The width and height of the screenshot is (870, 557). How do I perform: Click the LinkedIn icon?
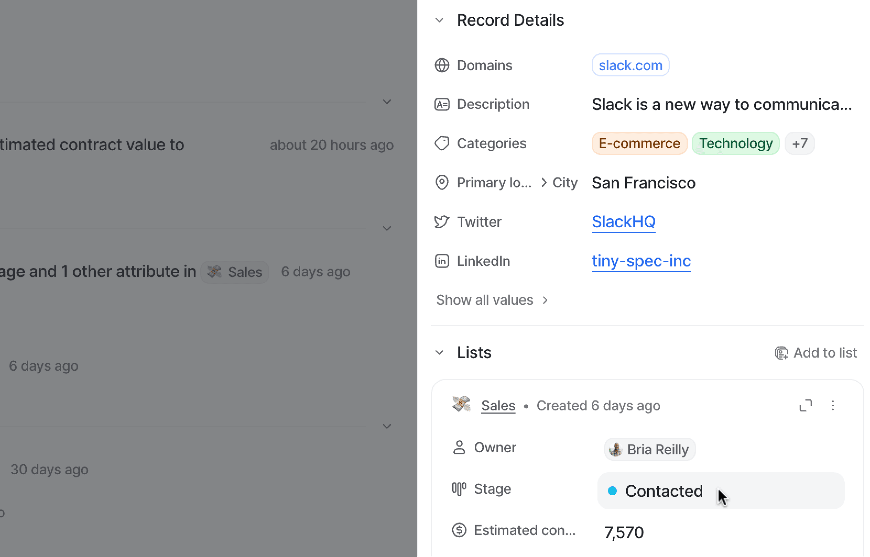click(x=442, y=261)
